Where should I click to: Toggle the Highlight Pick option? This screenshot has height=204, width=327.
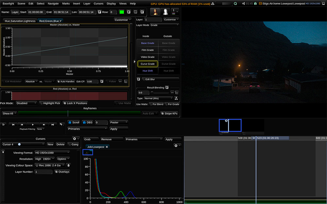49,103
